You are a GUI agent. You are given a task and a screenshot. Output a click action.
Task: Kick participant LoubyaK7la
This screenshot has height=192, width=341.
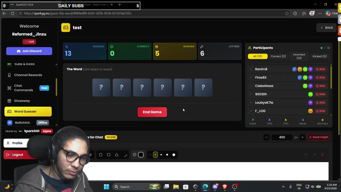[320, 103]
